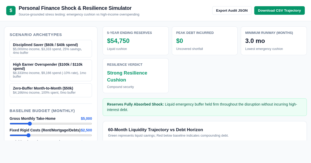Click the Gross Monthly Take-Home label
311x163 pixels.
[x=33, y=118]
